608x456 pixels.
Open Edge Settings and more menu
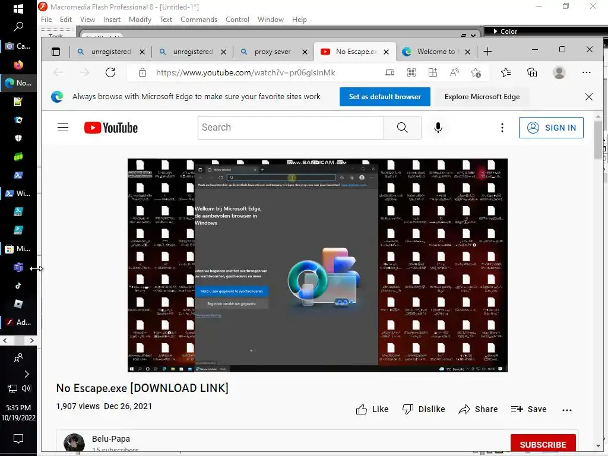tap(586, 72)
